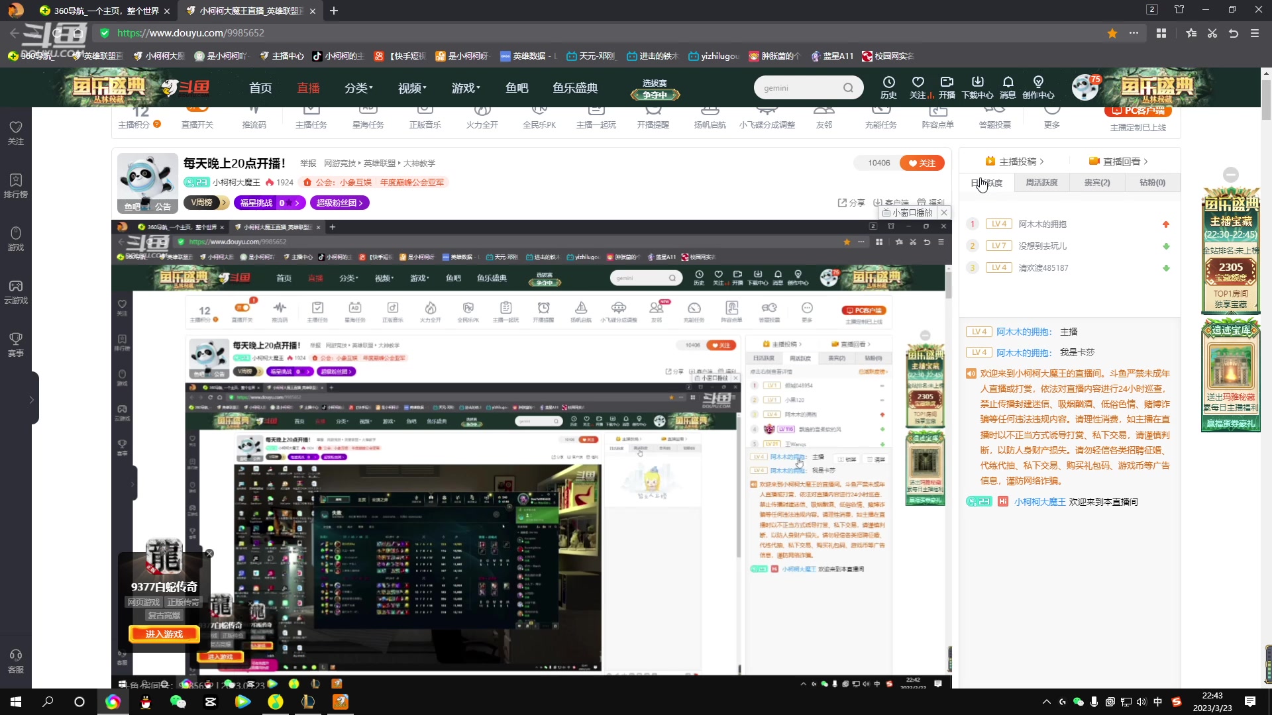Open the 答题投票 toolbar icon
1272x715 pixels.
(x=994, y=118)
